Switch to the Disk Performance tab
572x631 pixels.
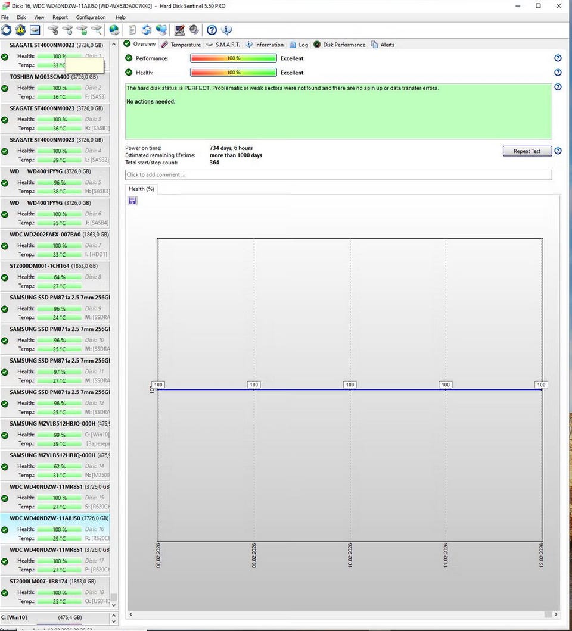click(340, 45)
